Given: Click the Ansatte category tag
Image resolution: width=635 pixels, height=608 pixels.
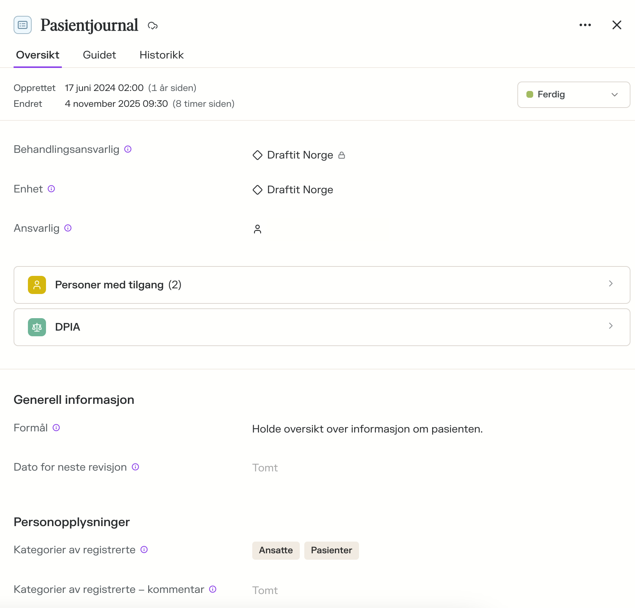Looking at the screenshot, I should (276, 550).
